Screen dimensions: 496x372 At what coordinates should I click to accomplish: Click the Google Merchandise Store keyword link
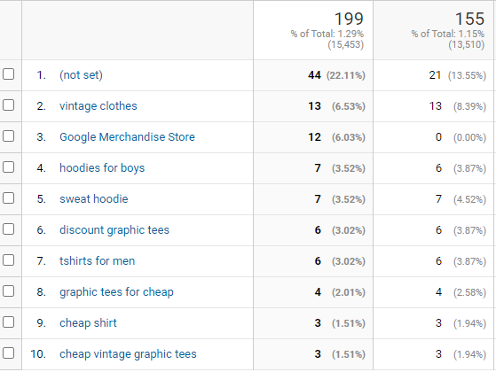[127, 137]
